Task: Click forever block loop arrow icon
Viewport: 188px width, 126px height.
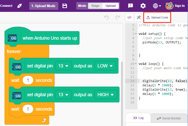Action: point(44,120)
